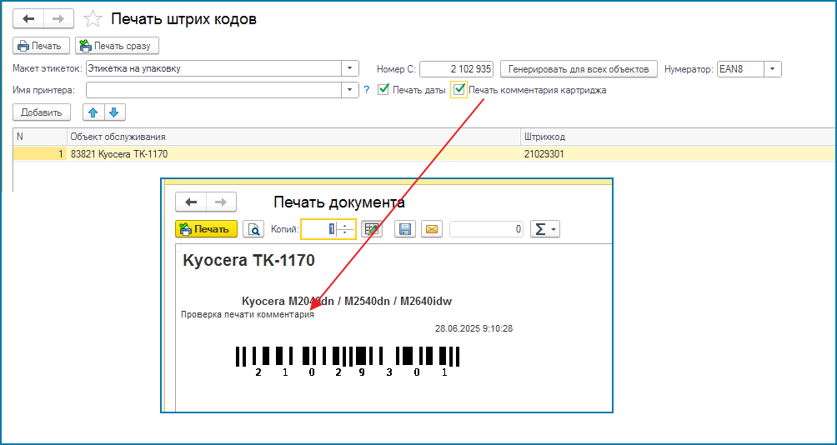This screenshot has height=445, width=837.
Task: Open the question mark help for printer name
Action: [366, 90]
